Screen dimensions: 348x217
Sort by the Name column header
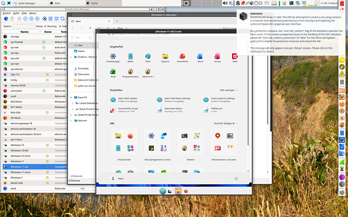[x=24, y=32]
